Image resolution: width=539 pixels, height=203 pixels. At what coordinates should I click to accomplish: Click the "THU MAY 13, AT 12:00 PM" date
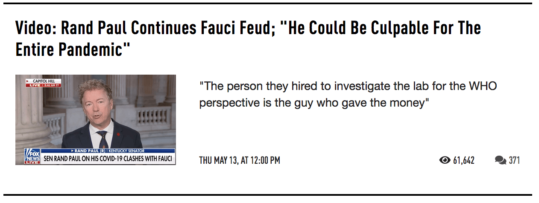(240, 160)
